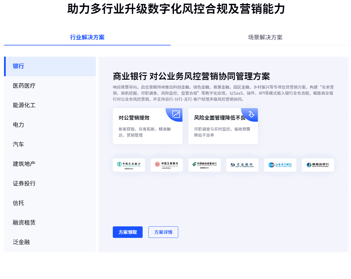The image size is (351, 279).
Task: Select 证券投行 in the industry list
Action: pyautogui.click(x=50, y=184)
